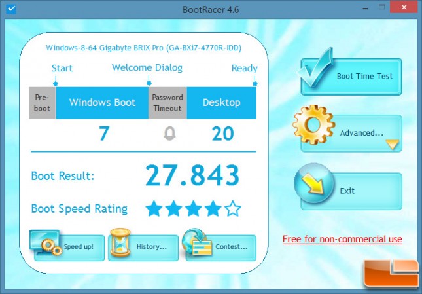Click the Desktop time value 20
This screenshot has width=422, height=294.
222,134
